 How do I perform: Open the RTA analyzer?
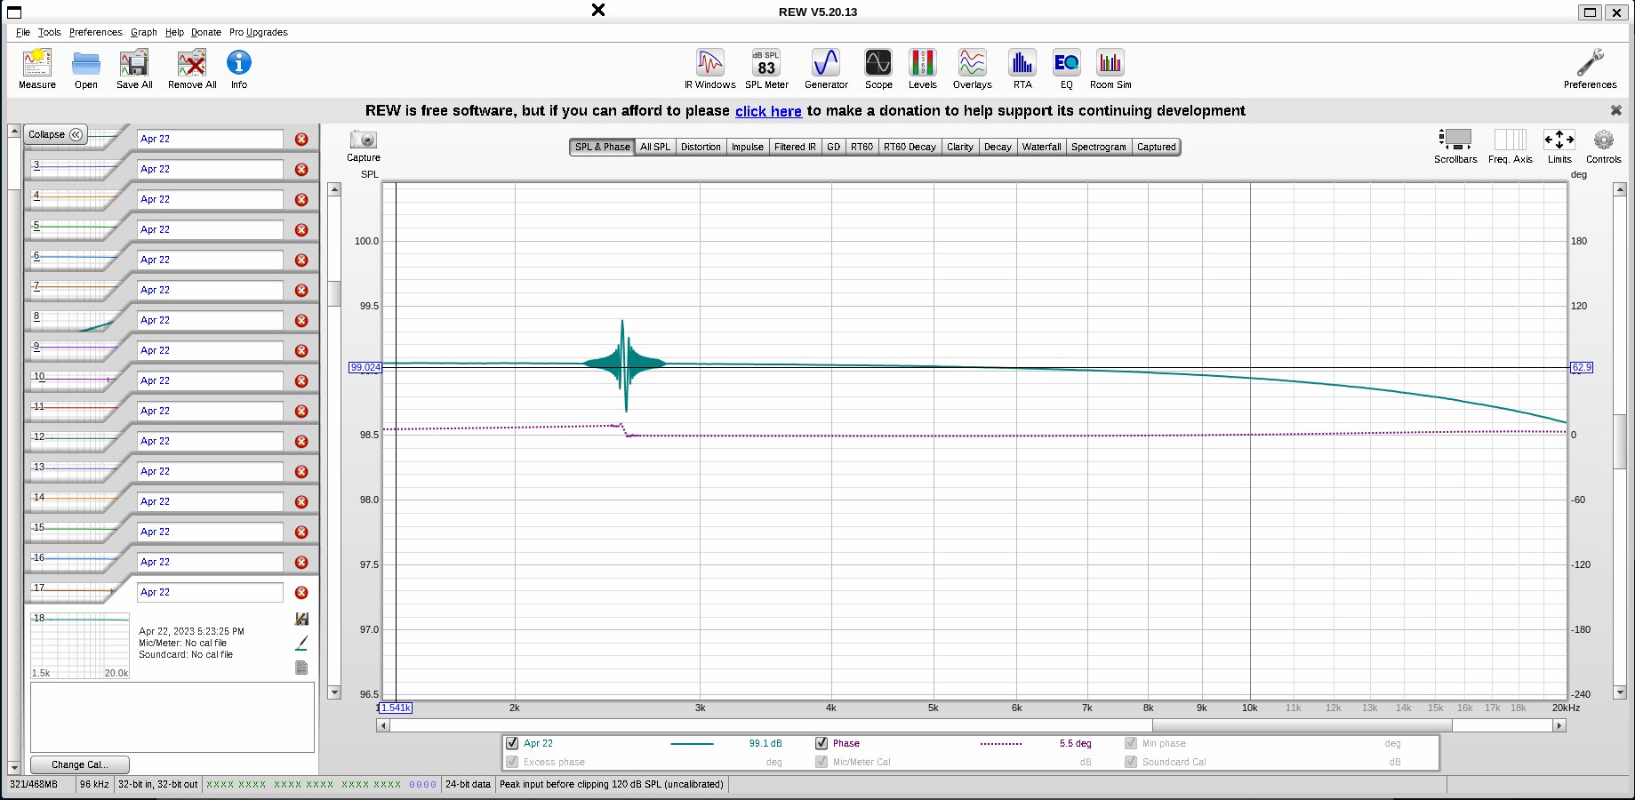[x=1022, y=69]
